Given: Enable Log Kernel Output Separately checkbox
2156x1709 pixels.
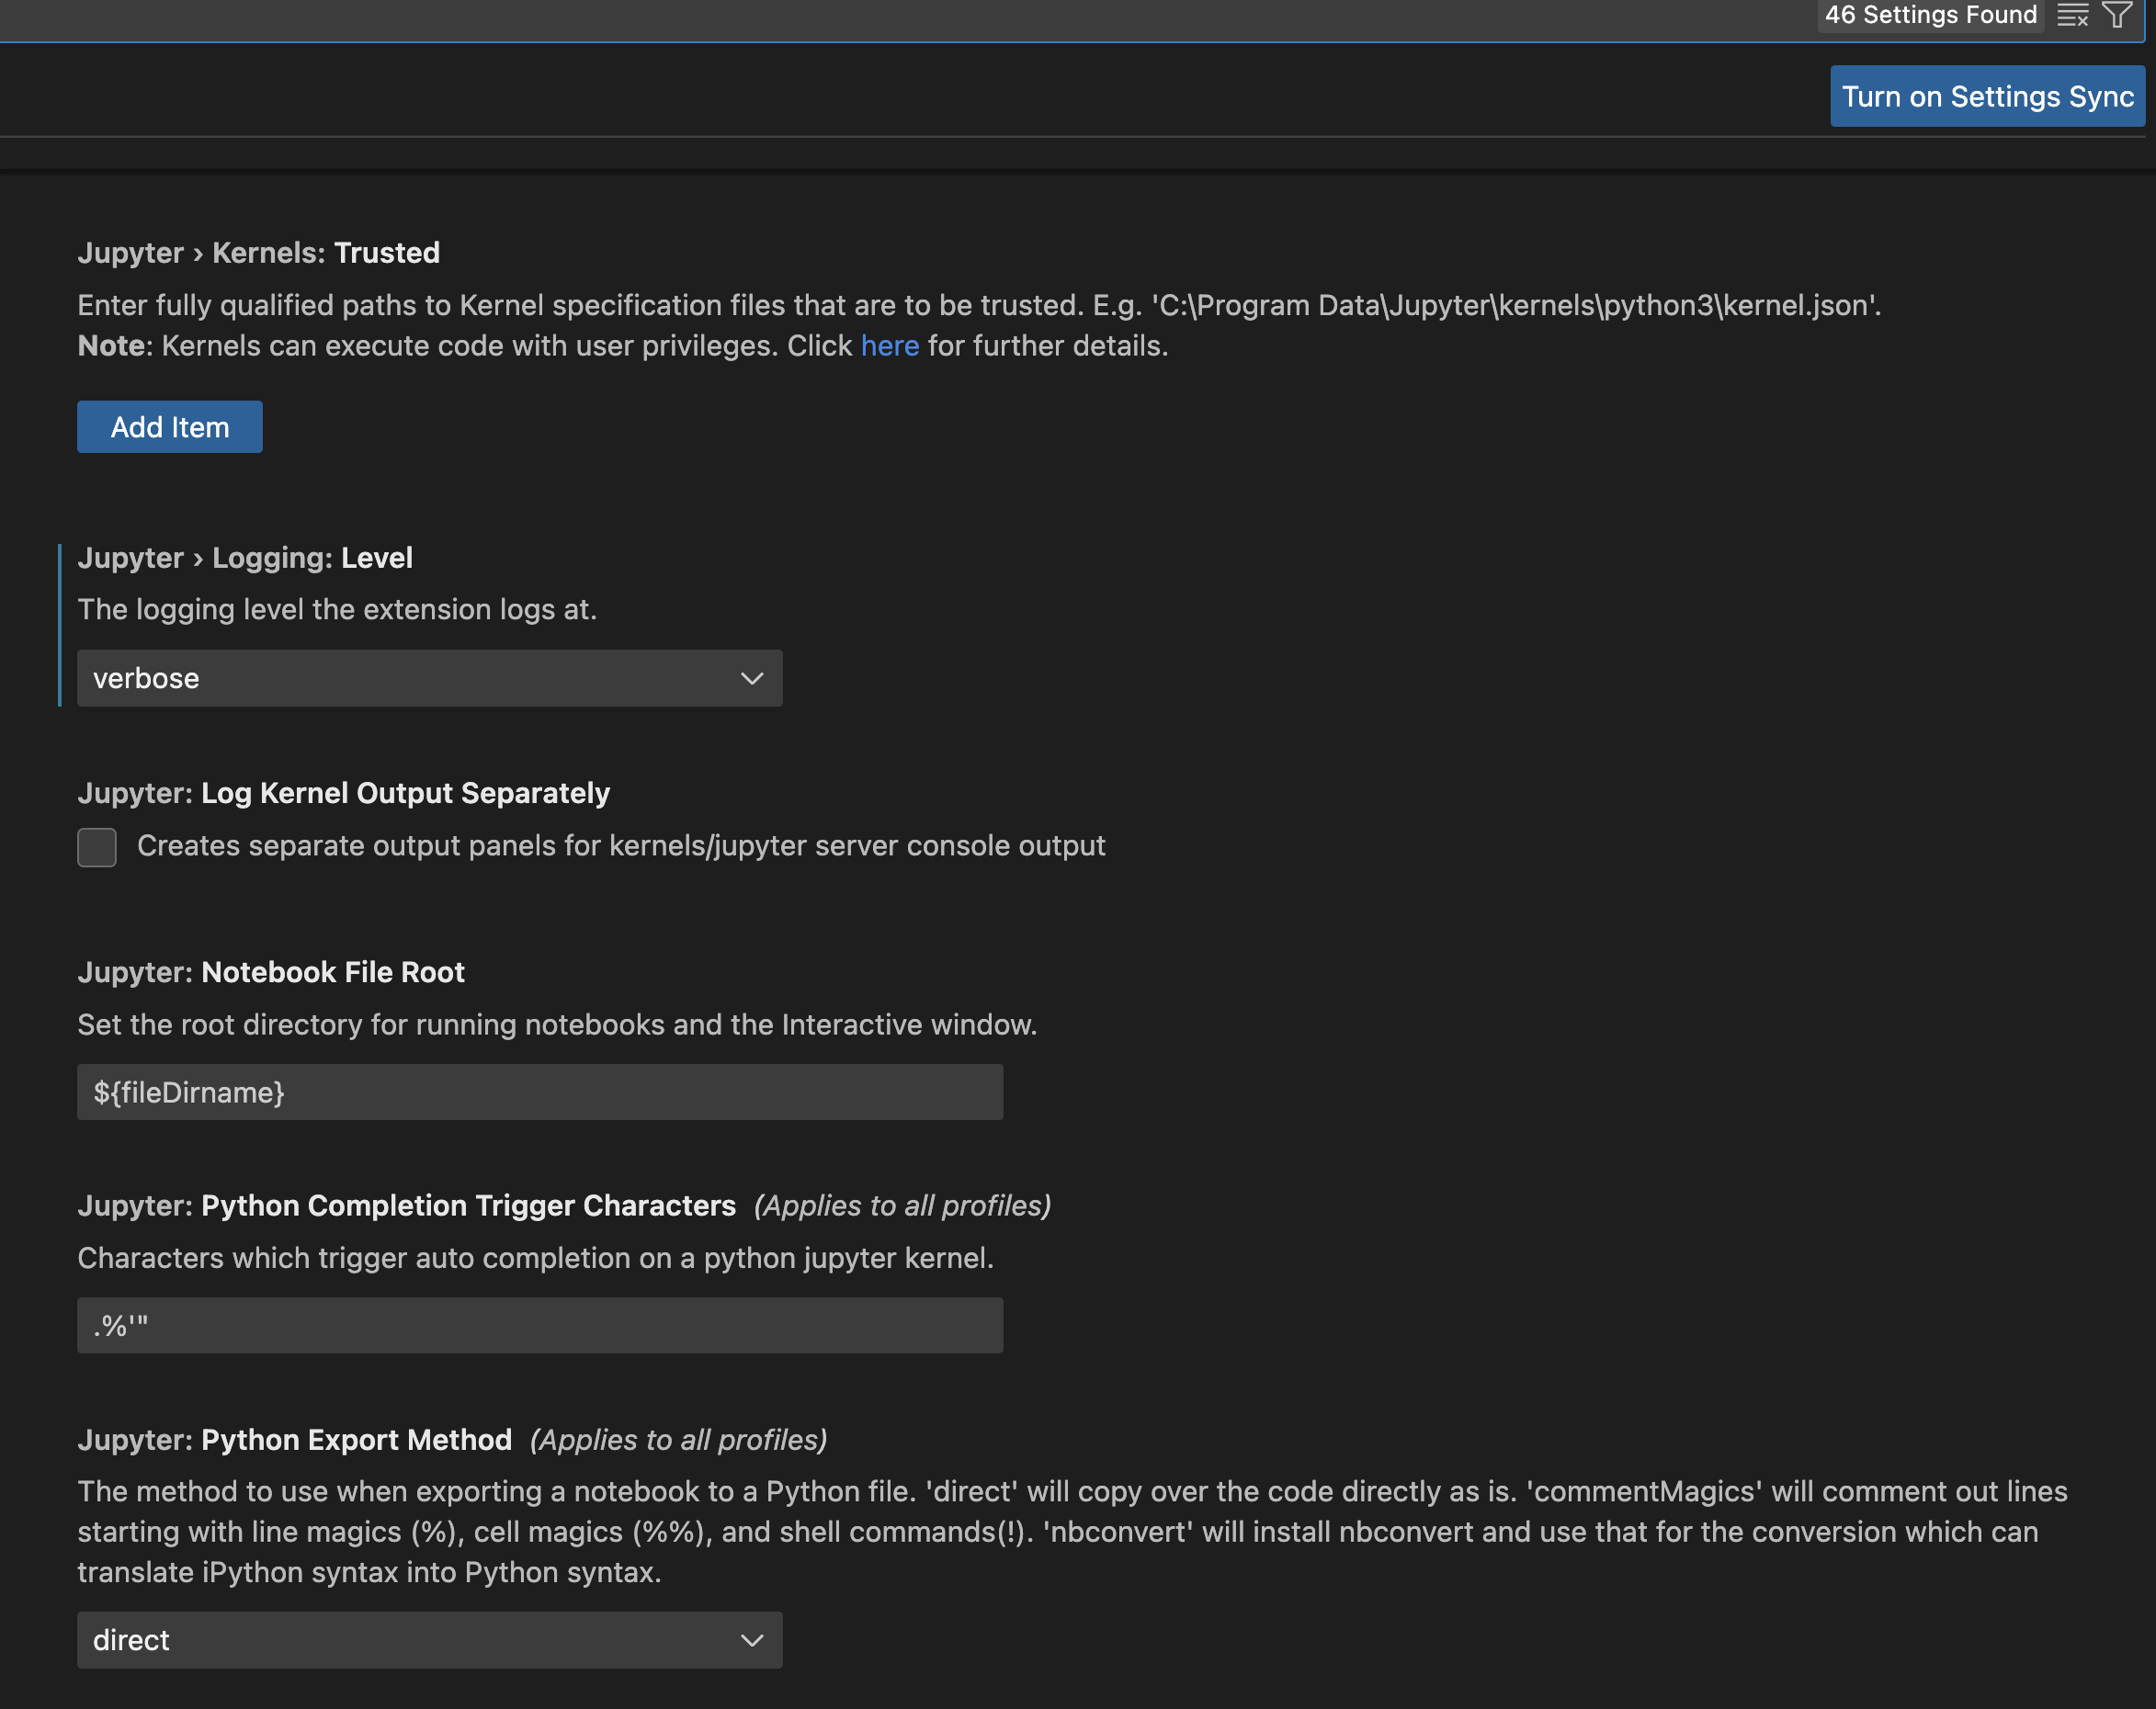Looking at the screenshot, I should [97, 847].
